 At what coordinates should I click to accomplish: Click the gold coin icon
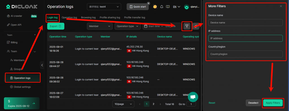click(155, 7)
